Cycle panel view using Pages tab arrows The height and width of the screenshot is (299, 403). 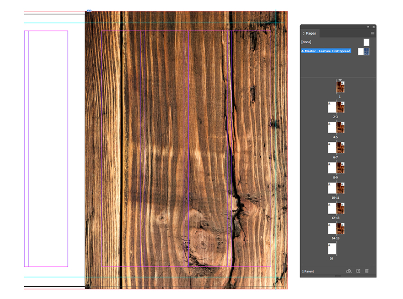click(303, 33)
